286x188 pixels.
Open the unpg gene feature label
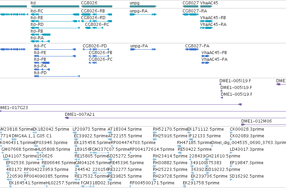(x=135, y=3)
